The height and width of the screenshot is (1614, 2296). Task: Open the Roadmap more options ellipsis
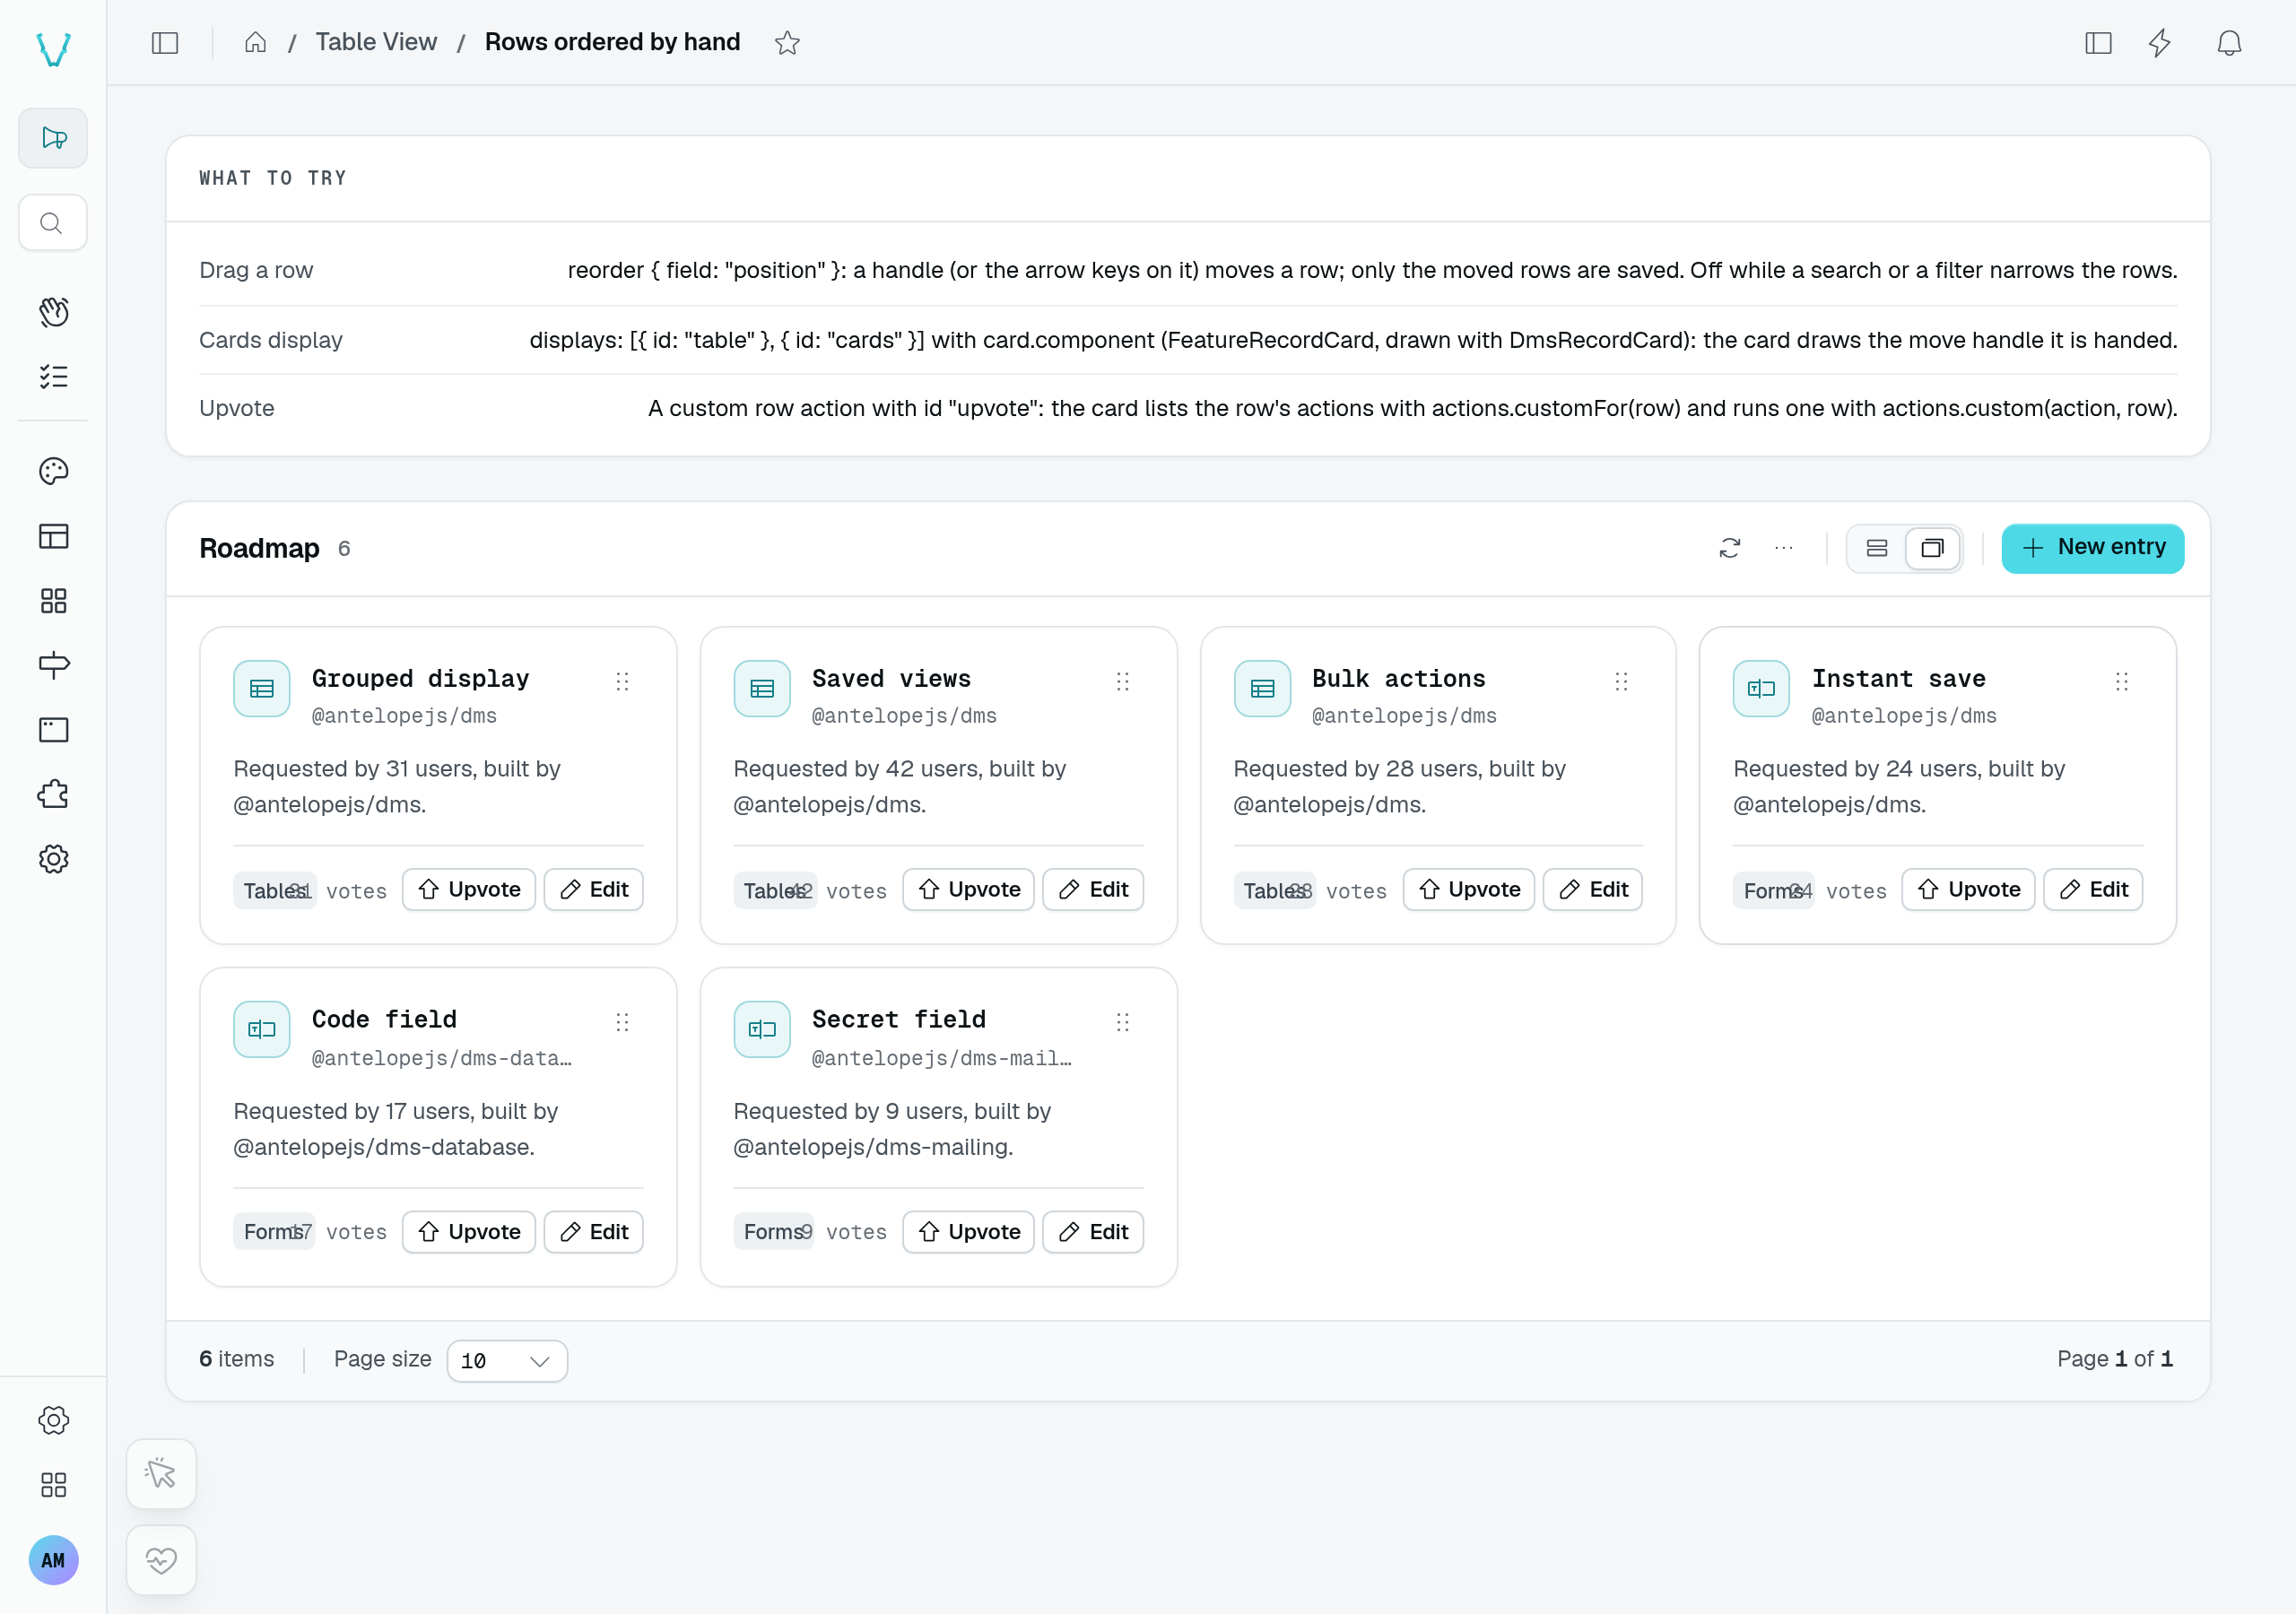(x=1784, y=548)
